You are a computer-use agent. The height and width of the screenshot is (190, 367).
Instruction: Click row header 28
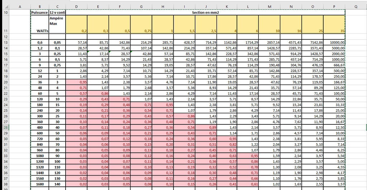coord(5,128)
